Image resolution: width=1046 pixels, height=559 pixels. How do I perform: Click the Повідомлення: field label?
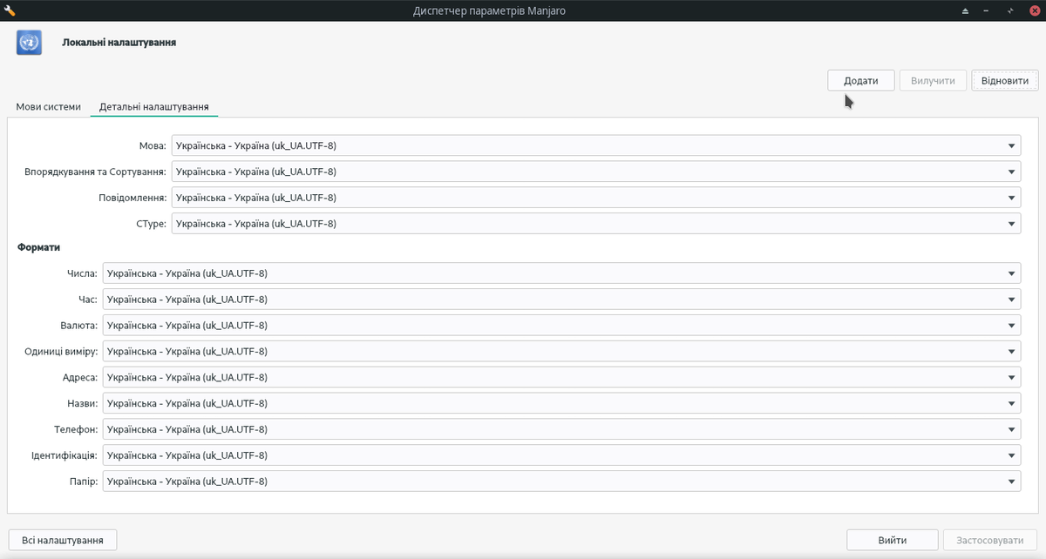click(x=132, y=198)
